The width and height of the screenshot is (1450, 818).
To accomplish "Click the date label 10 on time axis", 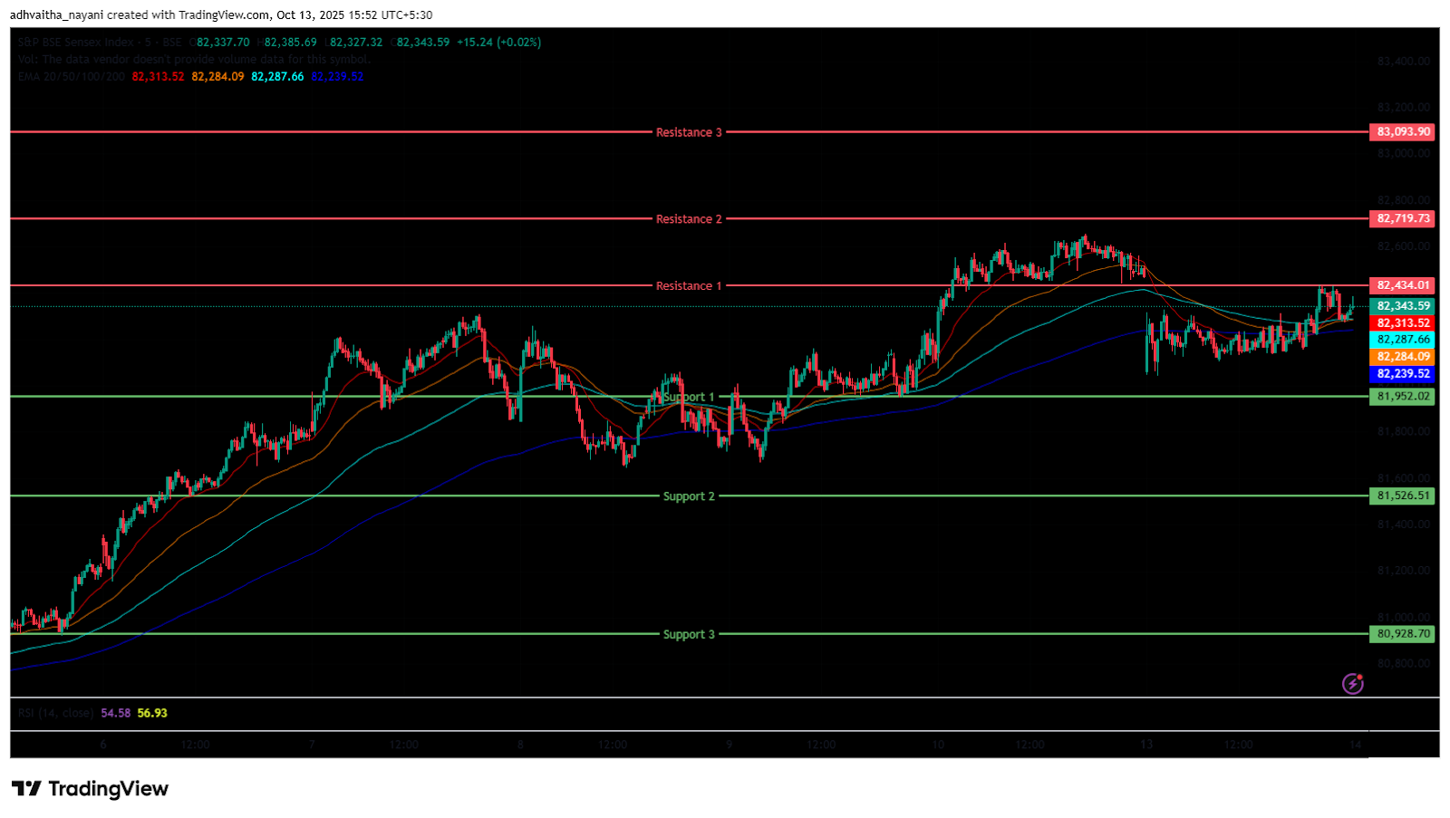I will 938,745.
